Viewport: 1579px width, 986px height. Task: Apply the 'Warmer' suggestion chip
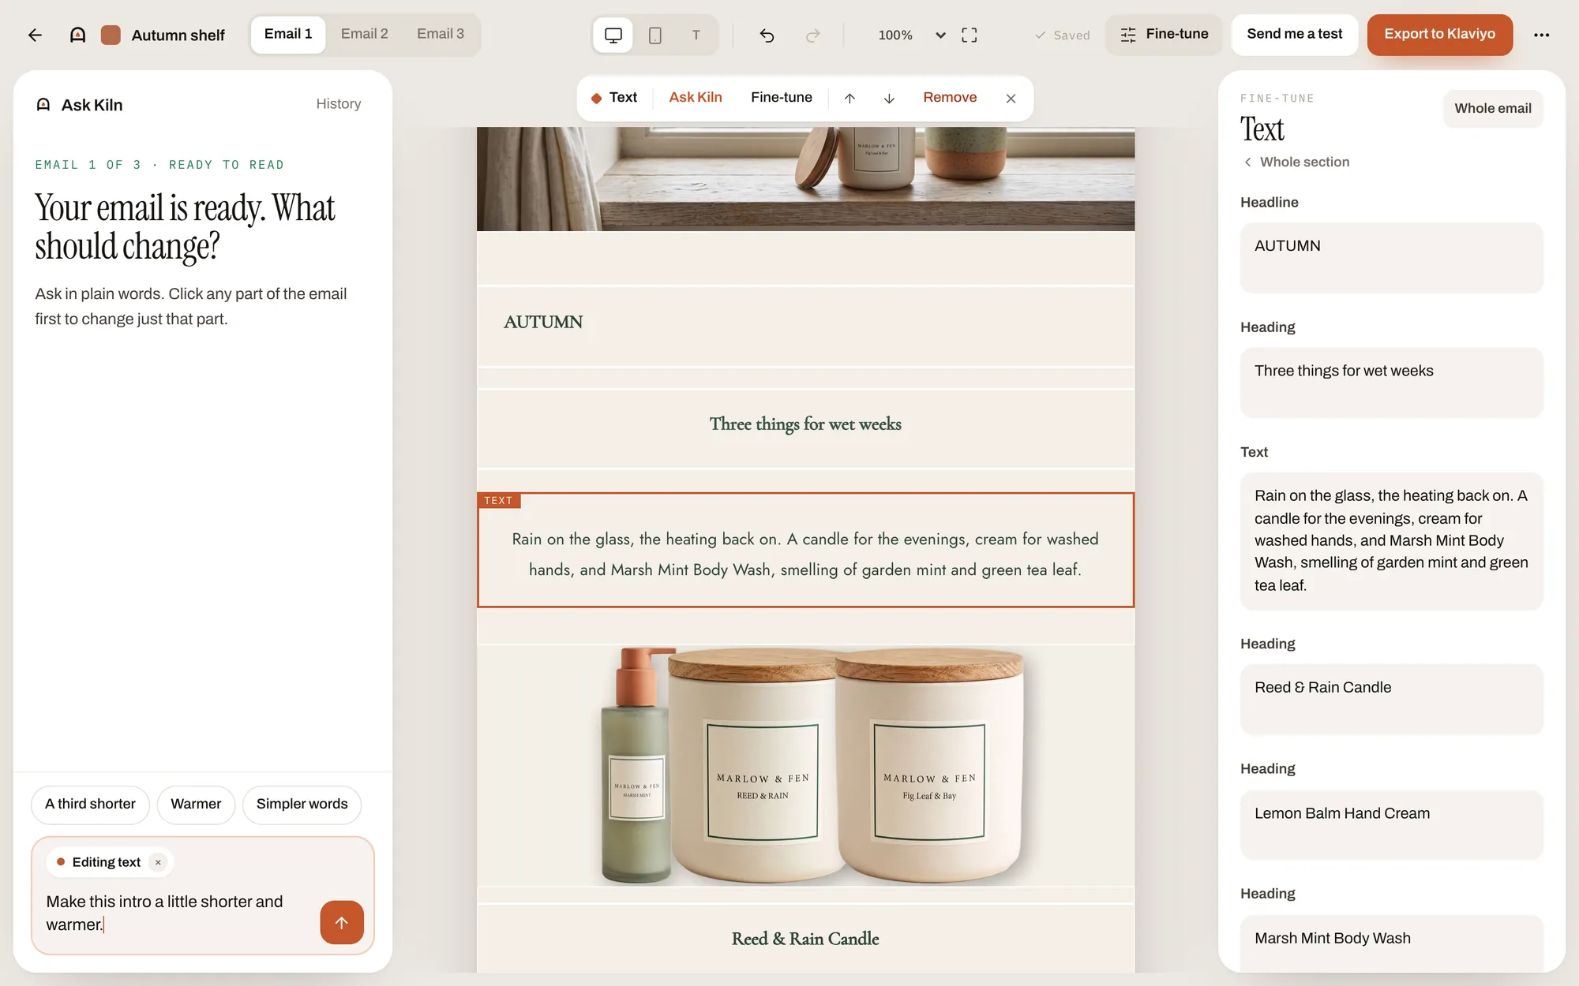tap(196, 805)
